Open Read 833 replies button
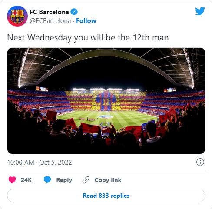This screenshot has height=209, width=212. (106, 196)
